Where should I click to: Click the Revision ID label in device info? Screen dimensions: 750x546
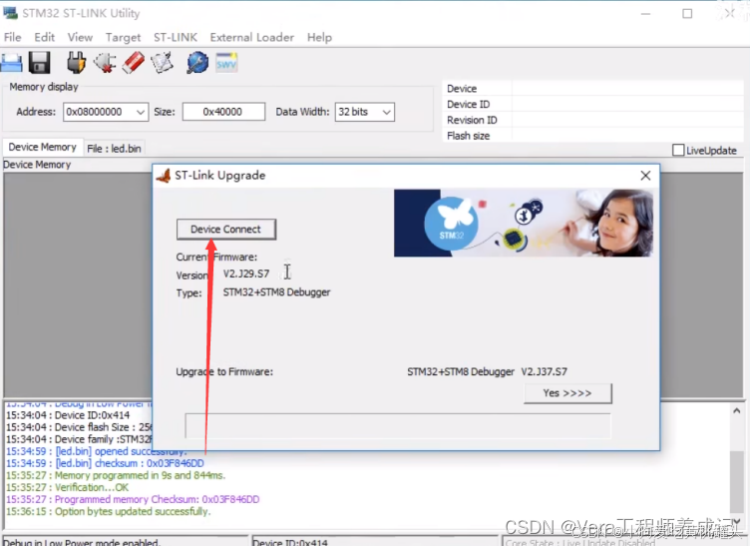(x=472, y=120)
